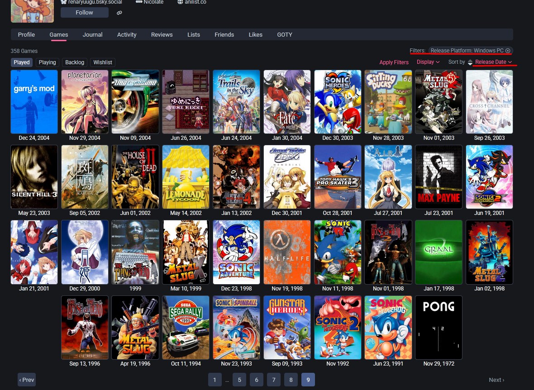Open Need for Speed Underground 2 cover
Image resolution: width=534 pixels, height=390 pixels.
click(x=135, y=102)
